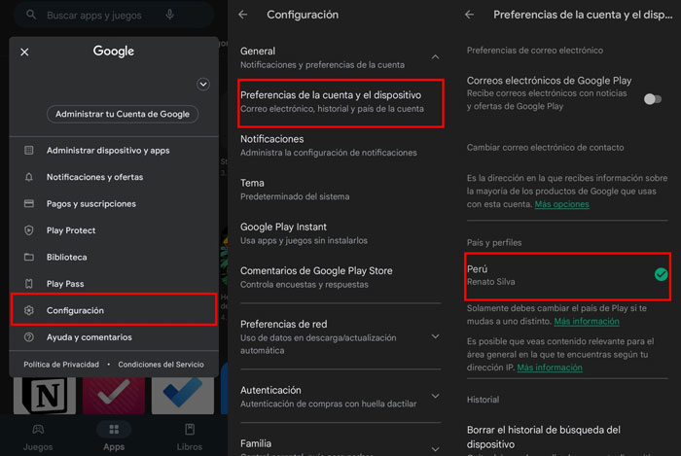Select Play Protect menu entry
Viewport: 681px width, 456px height.
tap(114, 230)
